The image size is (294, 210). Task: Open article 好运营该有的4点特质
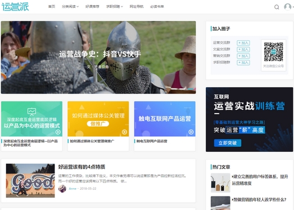pyautogui.click(x=82, y=167)
